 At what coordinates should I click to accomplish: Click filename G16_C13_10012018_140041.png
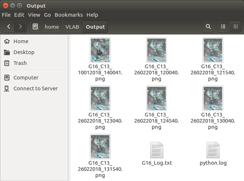point(100,73)
